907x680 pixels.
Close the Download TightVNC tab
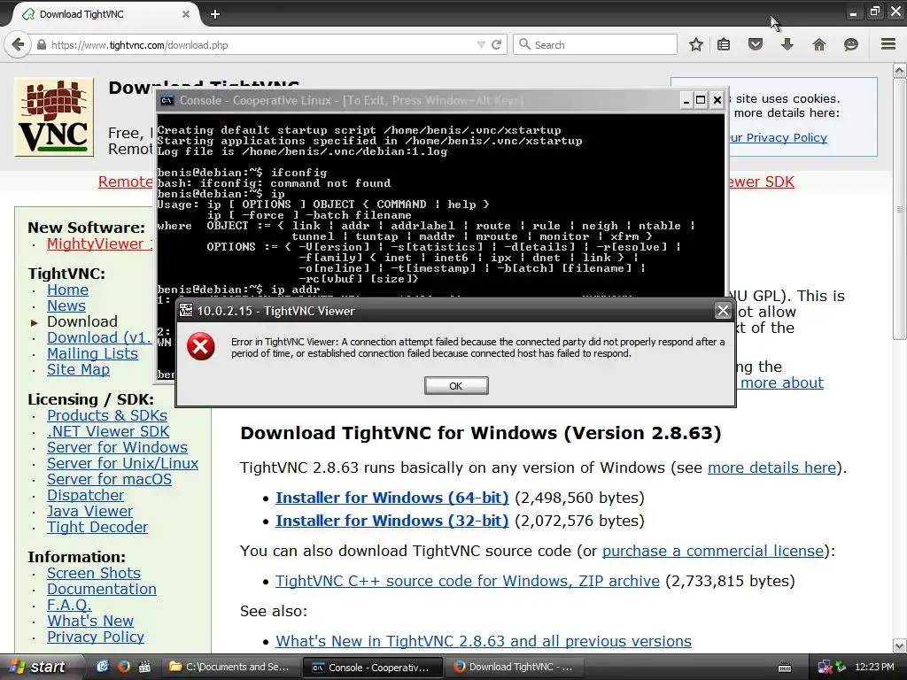point(186,14)
